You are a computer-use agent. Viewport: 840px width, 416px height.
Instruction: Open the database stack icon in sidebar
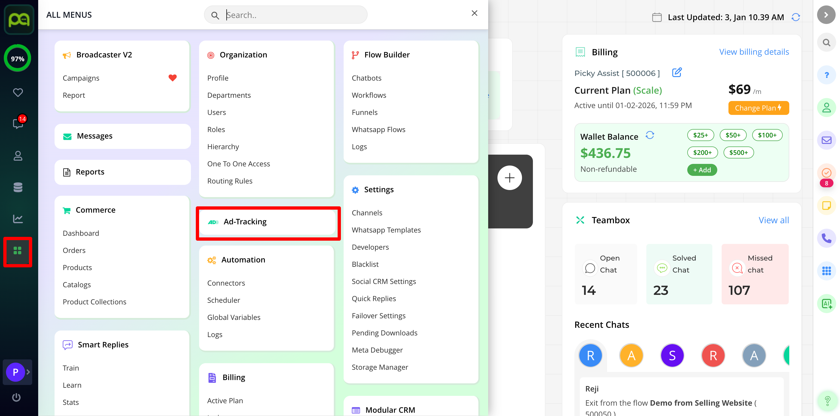18,188
